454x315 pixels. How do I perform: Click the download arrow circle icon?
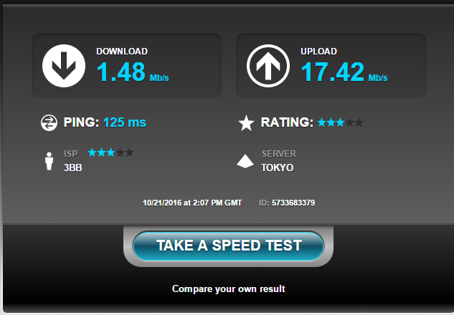pyautogui.click(x=64, y=66)
